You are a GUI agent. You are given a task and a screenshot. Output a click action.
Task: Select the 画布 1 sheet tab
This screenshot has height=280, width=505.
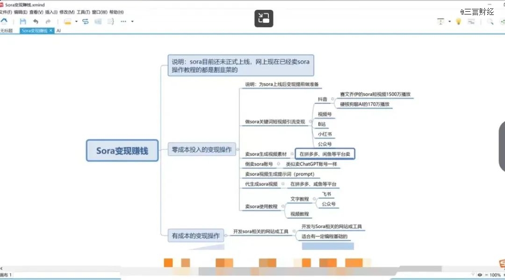pyautogui.click(x=6, y=275)
